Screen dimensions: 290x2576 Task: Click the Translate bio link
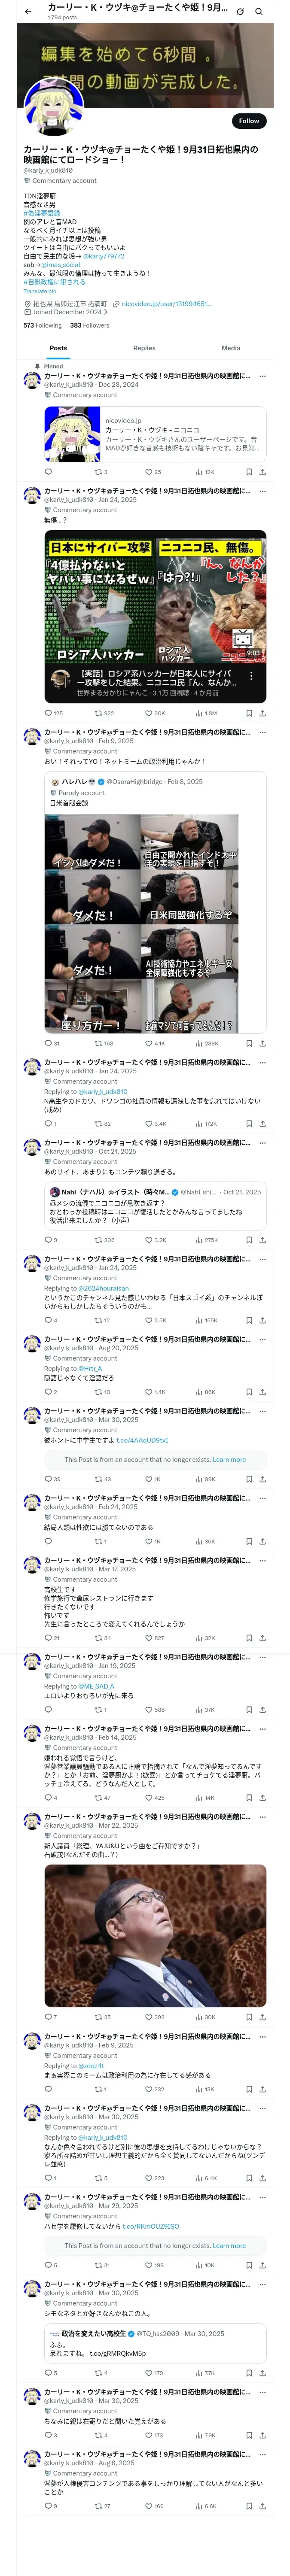tap(40, 291)
